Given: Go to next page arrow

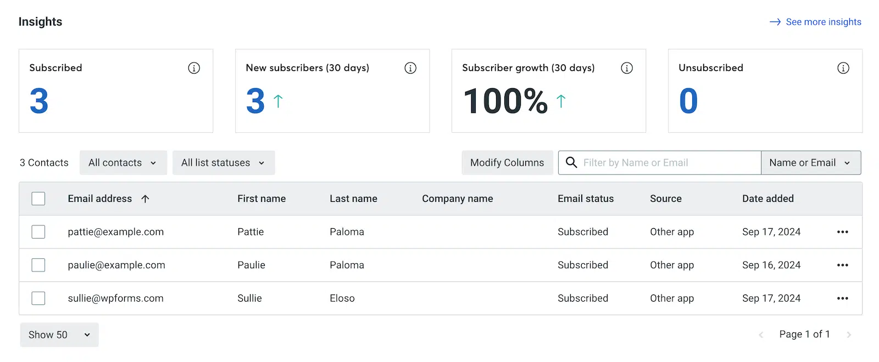Looking at the screenshot, I should click(x=849, y=335).
